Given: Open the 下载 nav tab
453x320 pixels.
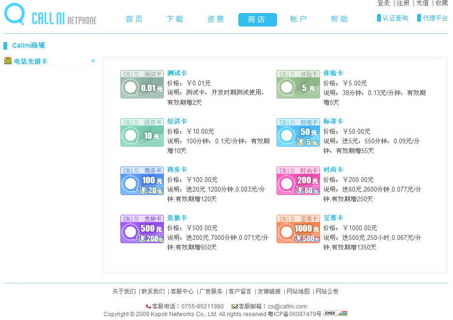Looking at the screenshot, I should coord(175,19).
